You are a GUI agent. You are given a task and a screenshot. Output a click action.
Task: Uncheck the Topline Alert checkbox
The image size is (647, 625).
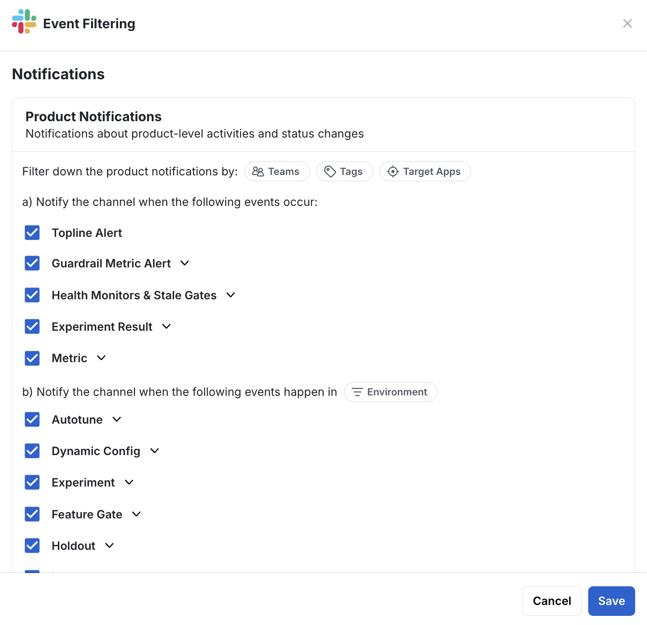(32, 232)
